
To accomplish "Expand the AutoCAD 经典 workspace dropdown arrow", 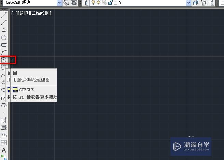I will (x=59, y=3).
